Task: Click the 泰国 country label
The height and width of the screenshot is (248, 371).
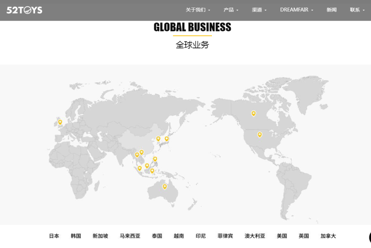Action: pos(157,236)
